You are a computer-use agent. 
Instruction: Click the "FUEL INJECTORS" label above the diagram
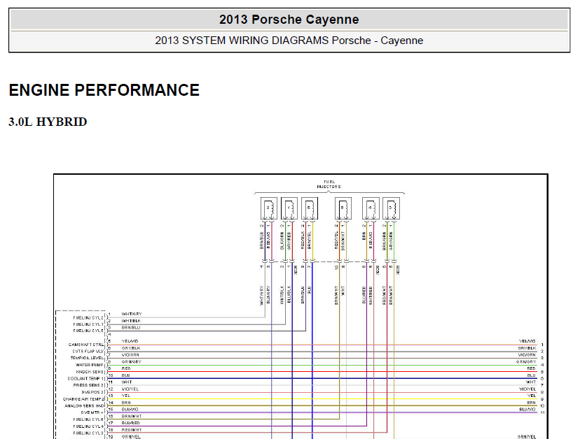(x=329, y=184)
